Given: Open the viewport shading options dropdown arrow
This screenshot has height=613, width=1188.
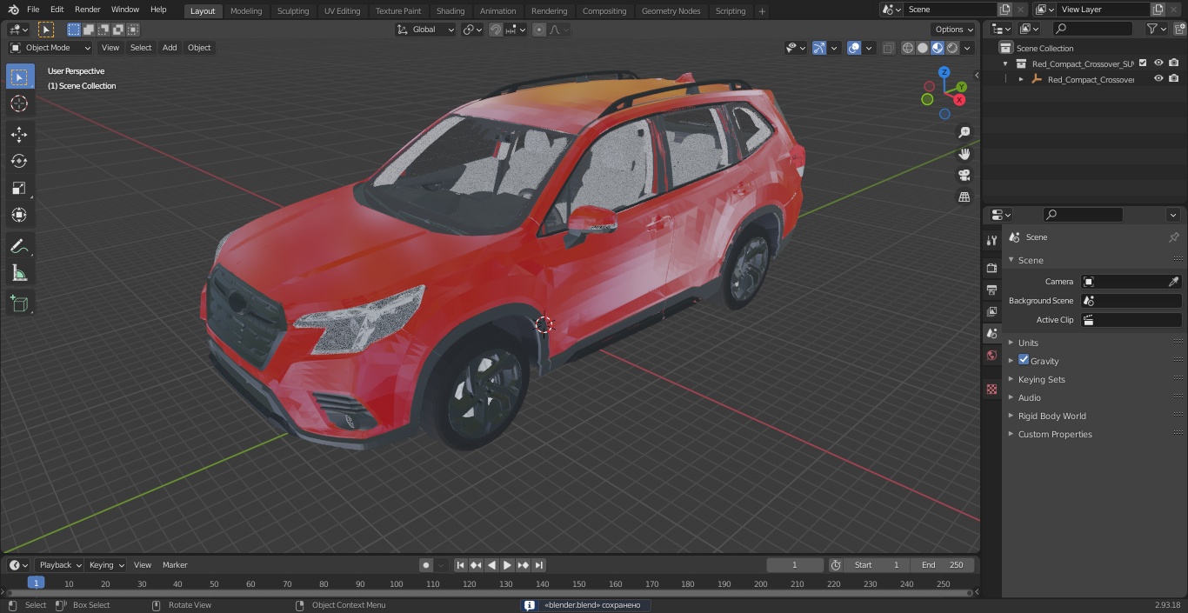Looking at the screenshot, I should [967, 48].
